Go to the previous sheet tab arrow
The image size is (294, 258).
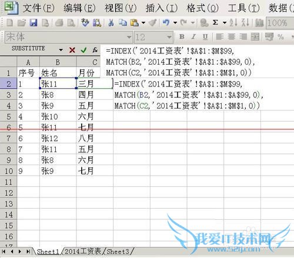point(12,252)
